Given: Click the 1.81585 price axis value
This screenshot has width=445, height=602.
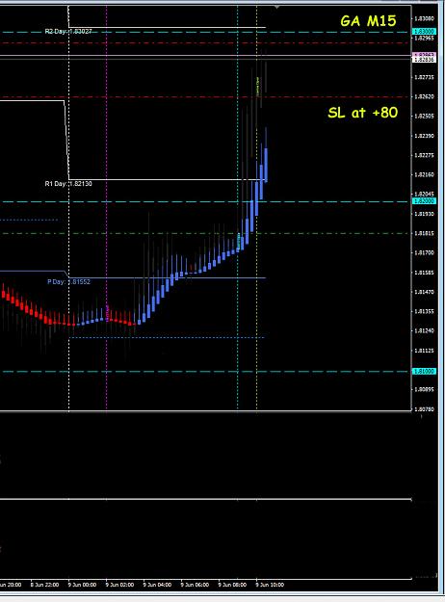Looking at the screenshot, I should pos(425,273).
